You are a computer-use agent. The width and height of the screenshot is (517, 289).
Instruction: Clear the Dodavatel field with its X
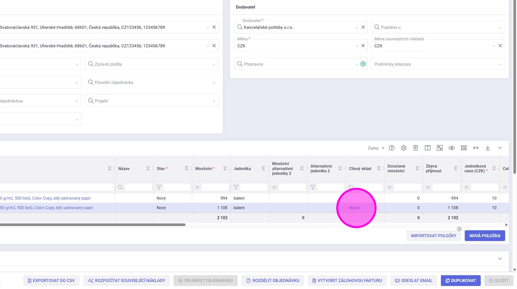[363, 27]
